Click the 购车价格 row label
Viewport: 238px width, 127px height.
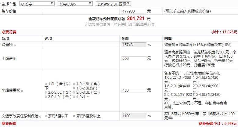[9, 11]
